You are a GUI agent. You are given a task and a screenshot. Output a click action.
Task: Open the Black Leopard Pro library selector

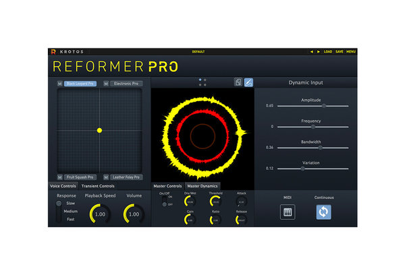tap(80, 84)
